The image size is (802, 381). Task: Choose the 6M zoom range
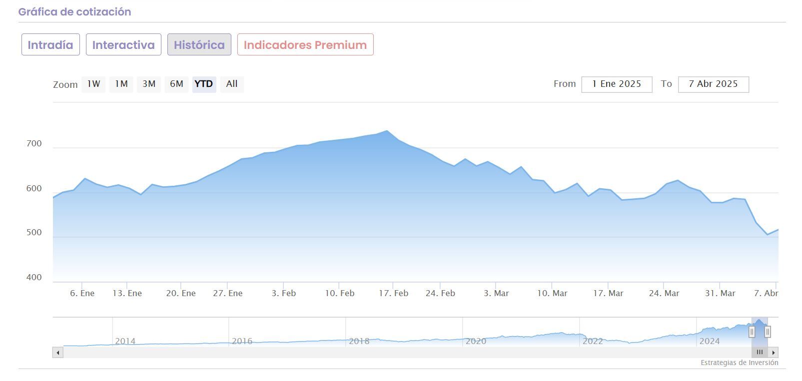click(176, 84)
